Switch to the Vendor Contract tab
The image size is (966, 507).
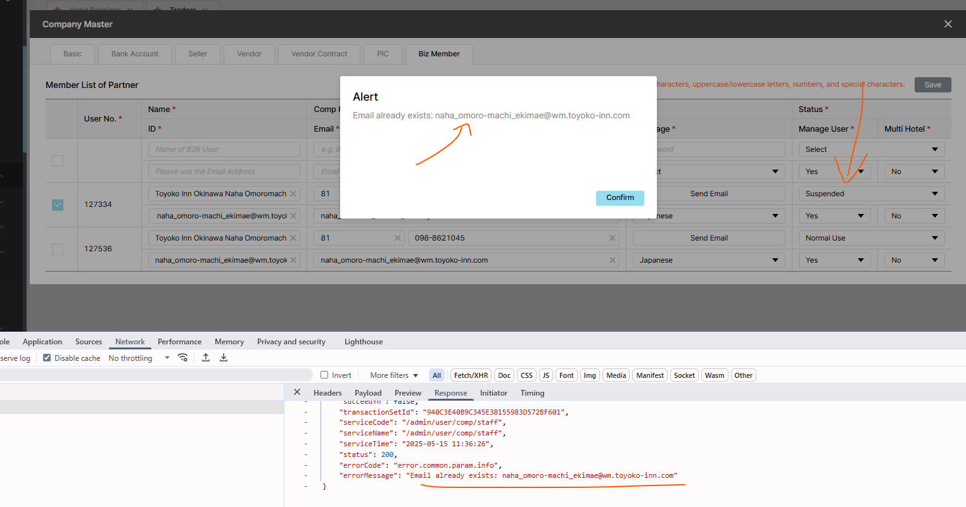tap(319, 54)
